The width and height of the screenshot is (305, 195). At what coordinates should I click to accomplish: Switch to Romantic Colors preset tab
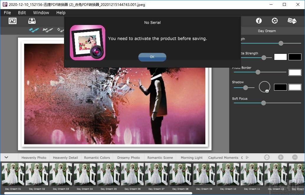(x=97, y=158)
